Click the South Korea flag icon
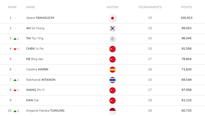205x116 pixels. pyautogui.click(x=112, y=28)
